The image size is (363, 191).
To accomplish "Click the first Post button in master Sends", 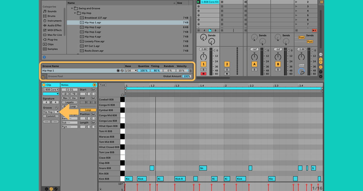I will coord(302,38).
